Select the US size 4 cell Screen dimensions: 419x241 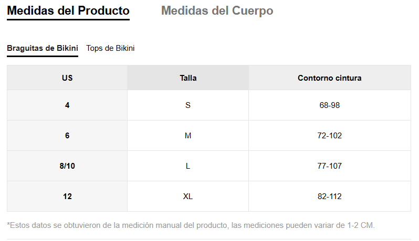[x=67, y=105]
